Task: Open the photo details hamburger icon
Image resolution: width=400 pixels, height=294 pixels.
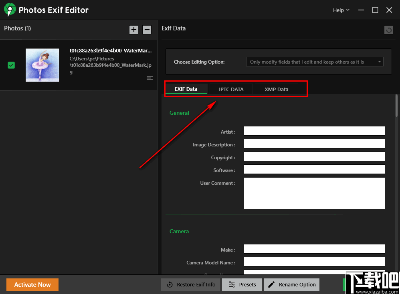Action: (150, 78)
